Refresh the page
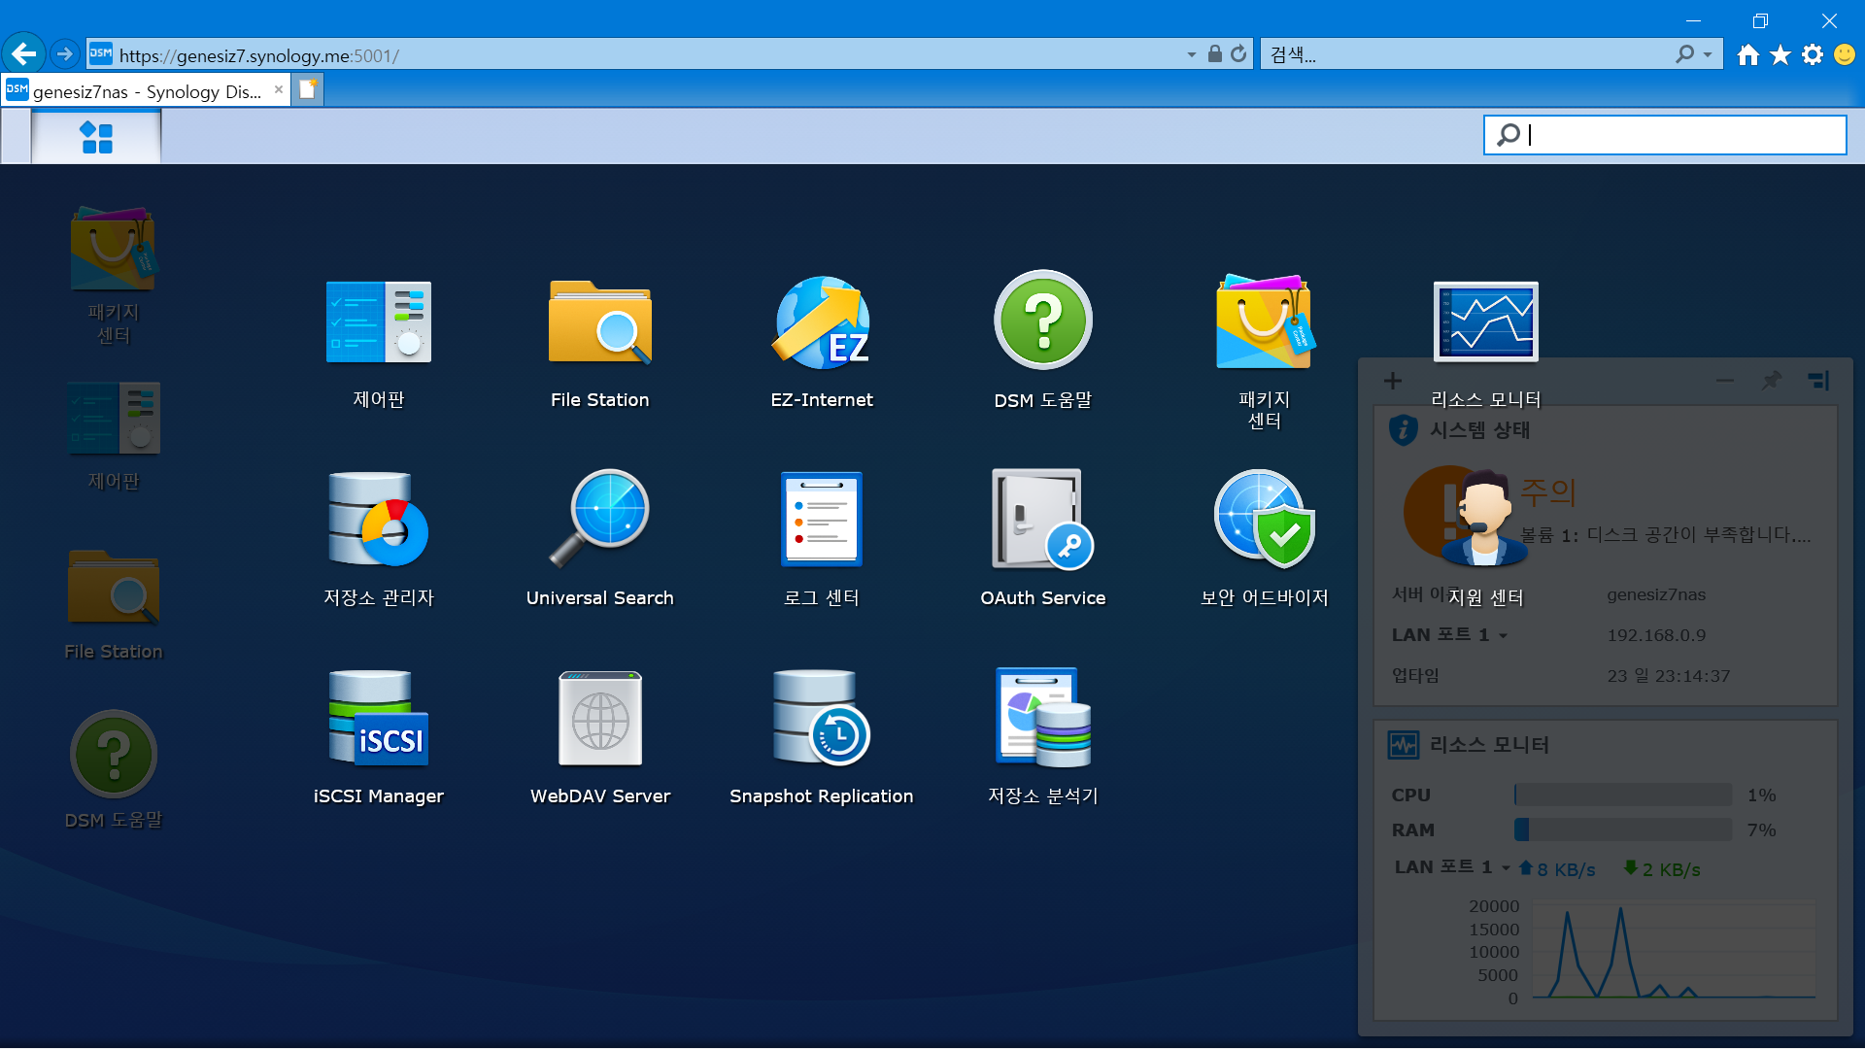Screen dimensions: 1865x1049 point(1238,54)
